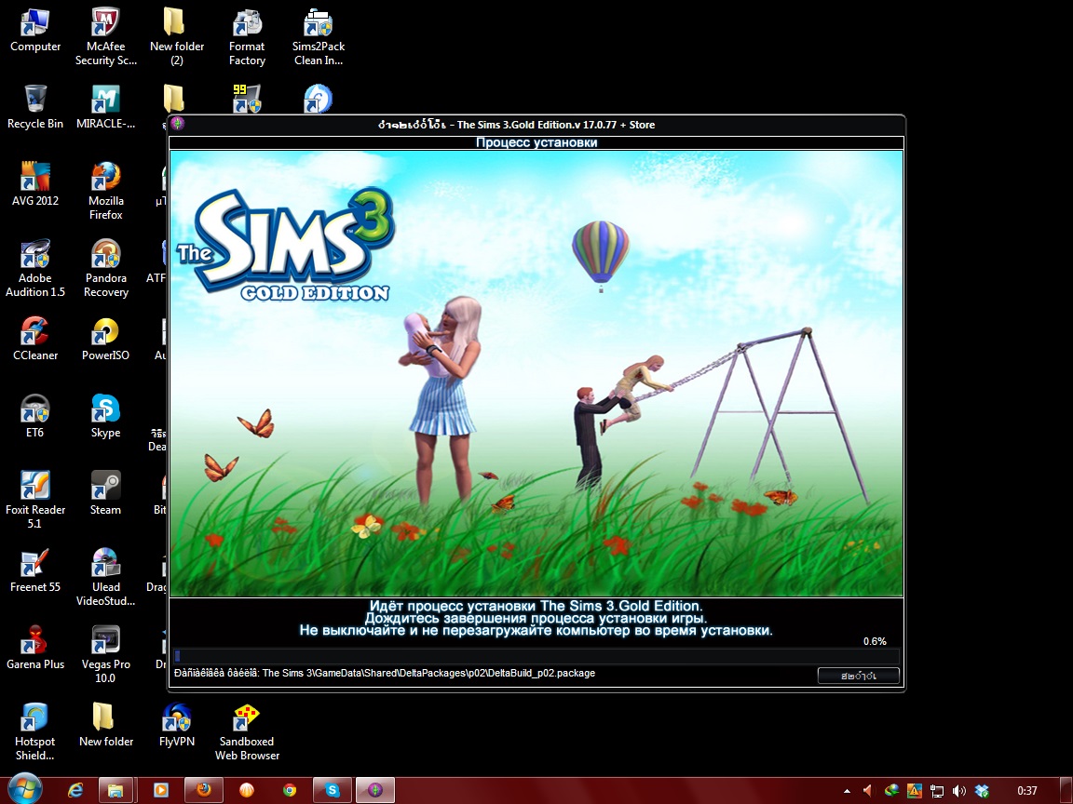Open Hotspot Shield desktop shortcut
This screenshot has height=804, width=1073.
(x=34, y=732)
